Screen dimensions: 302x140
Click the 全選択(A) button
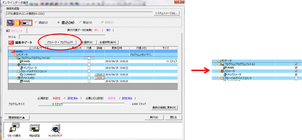tap(87, 42)
